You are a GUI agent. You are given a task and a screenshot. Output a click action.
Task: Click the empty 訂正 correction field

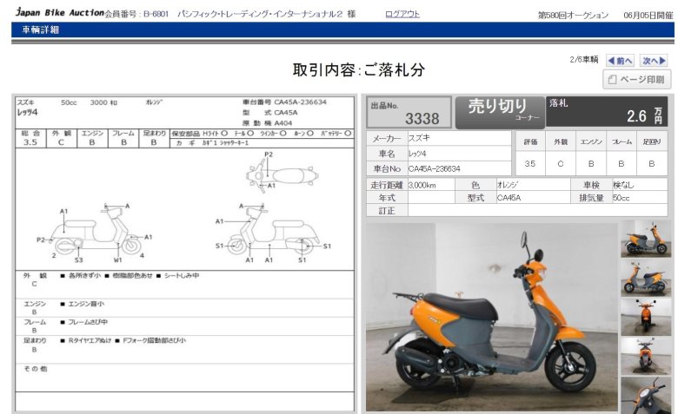tap(537, 211)
